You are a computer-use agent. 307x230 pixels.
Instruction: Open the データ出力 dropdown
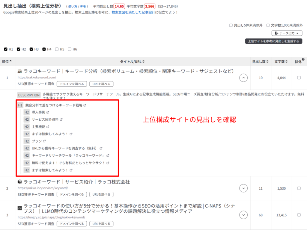pos(287,33)
